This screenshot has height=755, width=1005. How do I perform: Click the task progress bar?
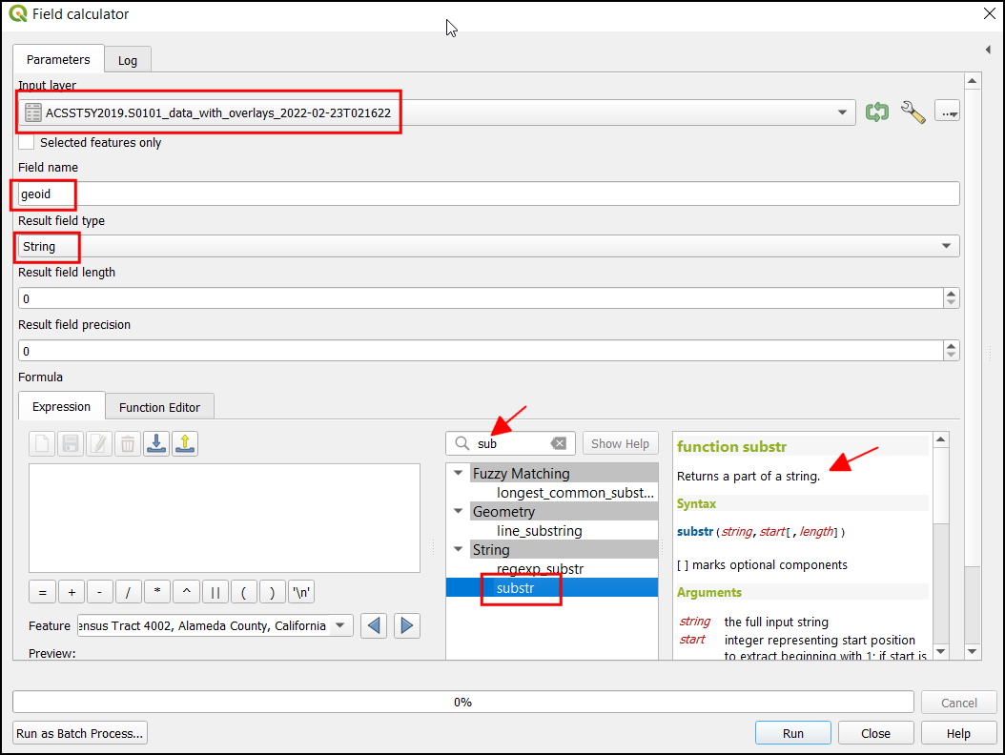click(x=462, y=702)
